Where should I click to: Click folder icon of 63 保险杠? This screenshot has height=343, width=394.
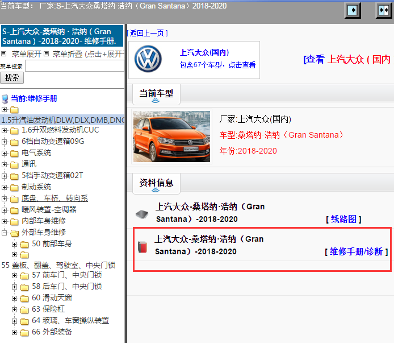click(x=24, y=310)
